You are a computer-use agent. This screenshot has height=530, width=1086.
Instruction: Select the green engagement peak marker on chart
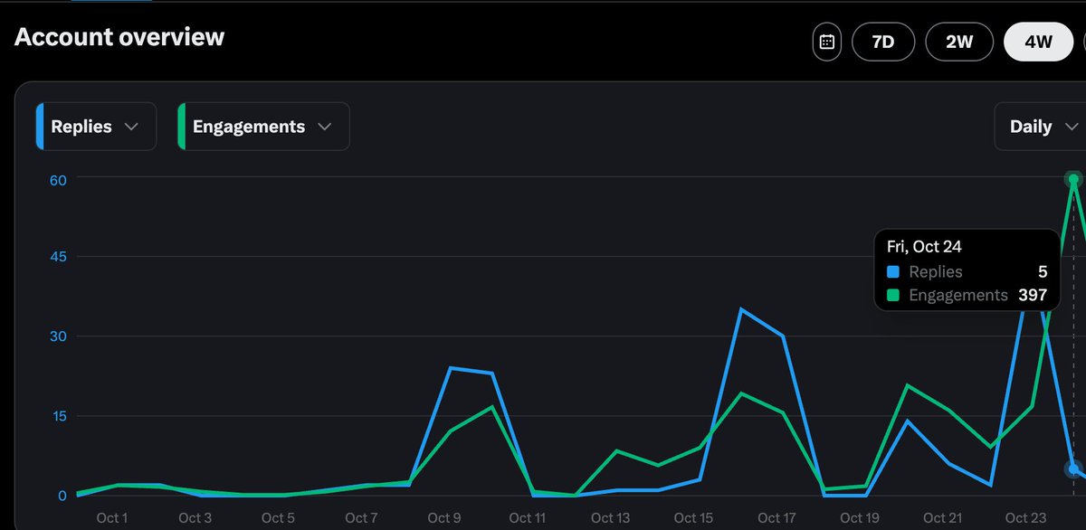tap(1072, 178)
